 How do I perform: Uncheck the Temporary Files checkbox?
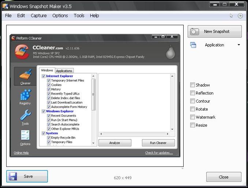click(x=49, y=142)
